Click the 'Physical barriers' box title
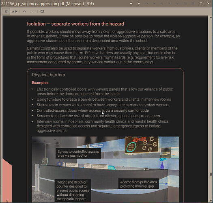Viewport: 213px width, 203px height. (49, 75)
